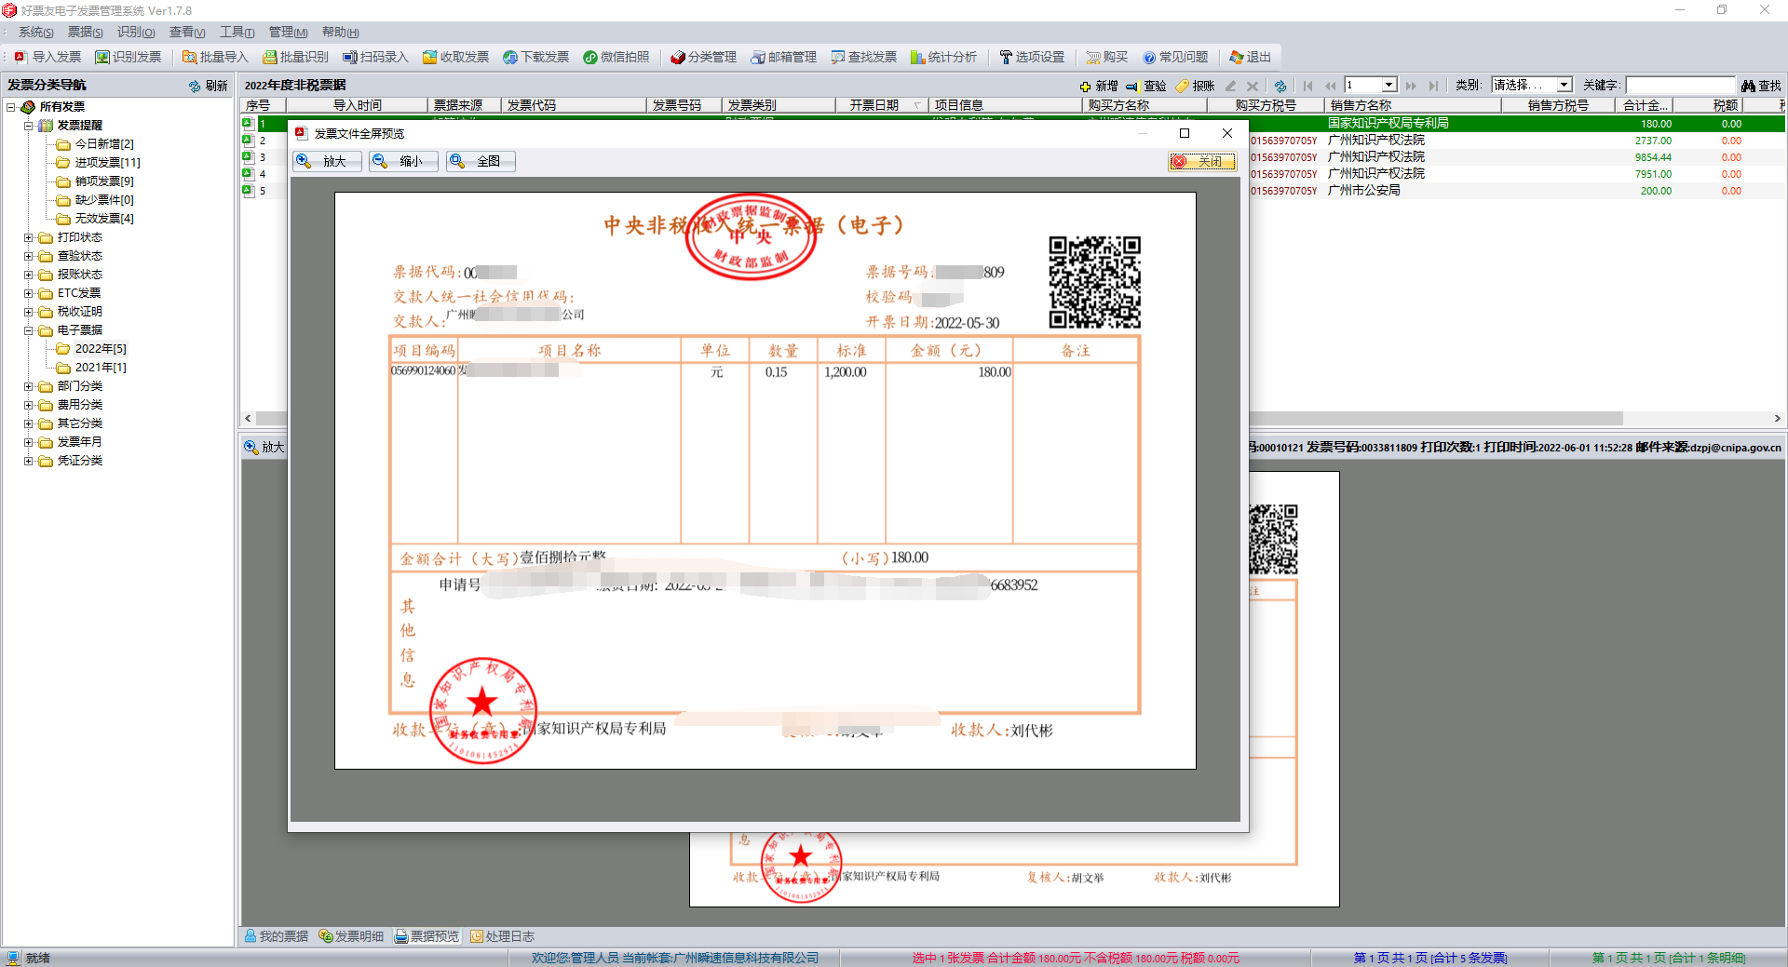This screenshot has width=1788, height=967.
Task: Click the 购买 toolbar item
Action: click(x=1106, y=57)
